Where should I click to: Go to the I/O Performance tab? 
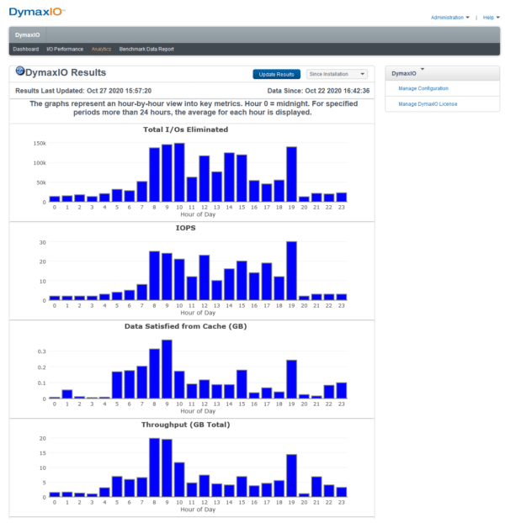(65, 49)
